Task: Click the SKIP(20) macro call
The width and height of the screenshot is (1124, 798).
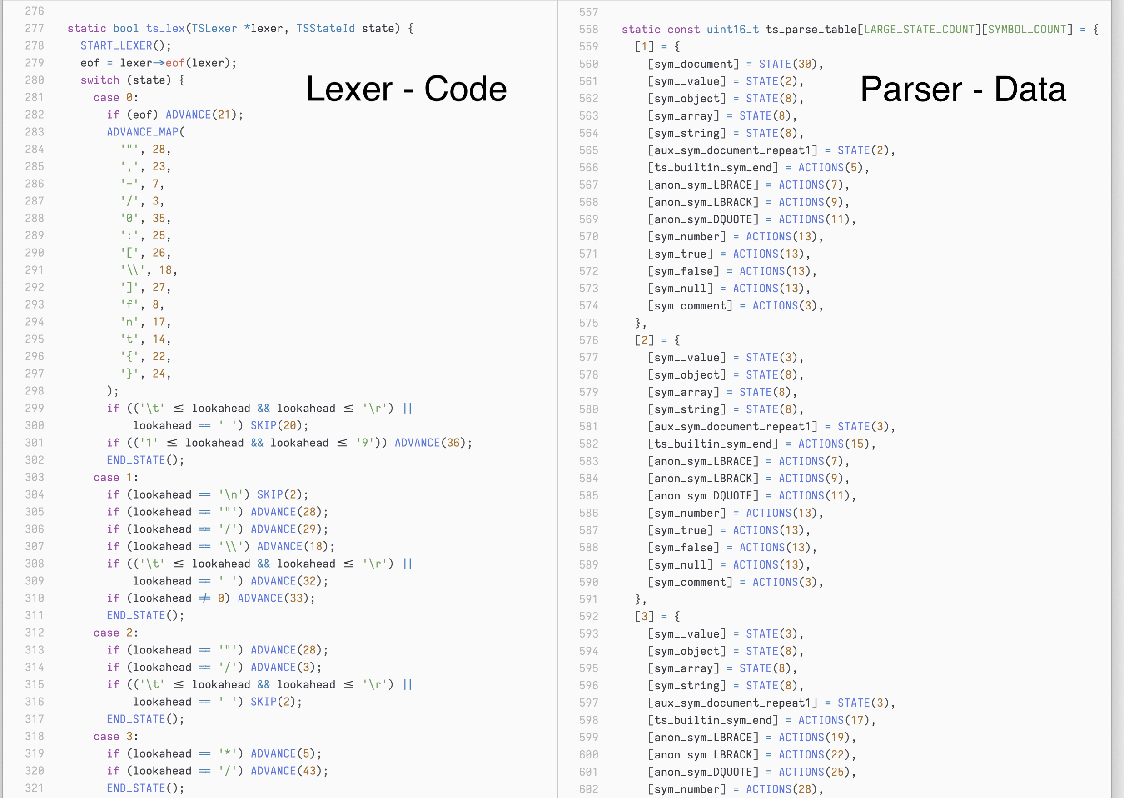Action: (x=277, y=425)
